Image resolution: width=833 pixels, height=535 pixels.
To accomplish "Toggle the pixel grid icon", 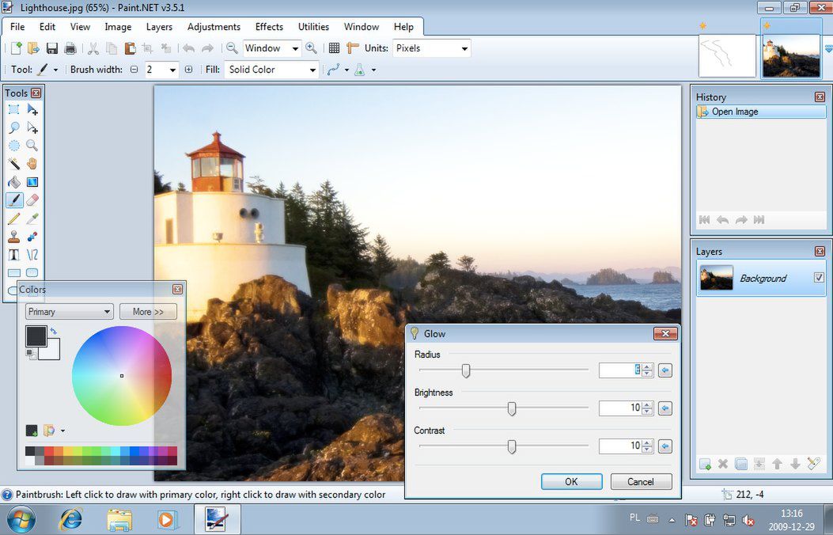I will (x=334, y=48).
